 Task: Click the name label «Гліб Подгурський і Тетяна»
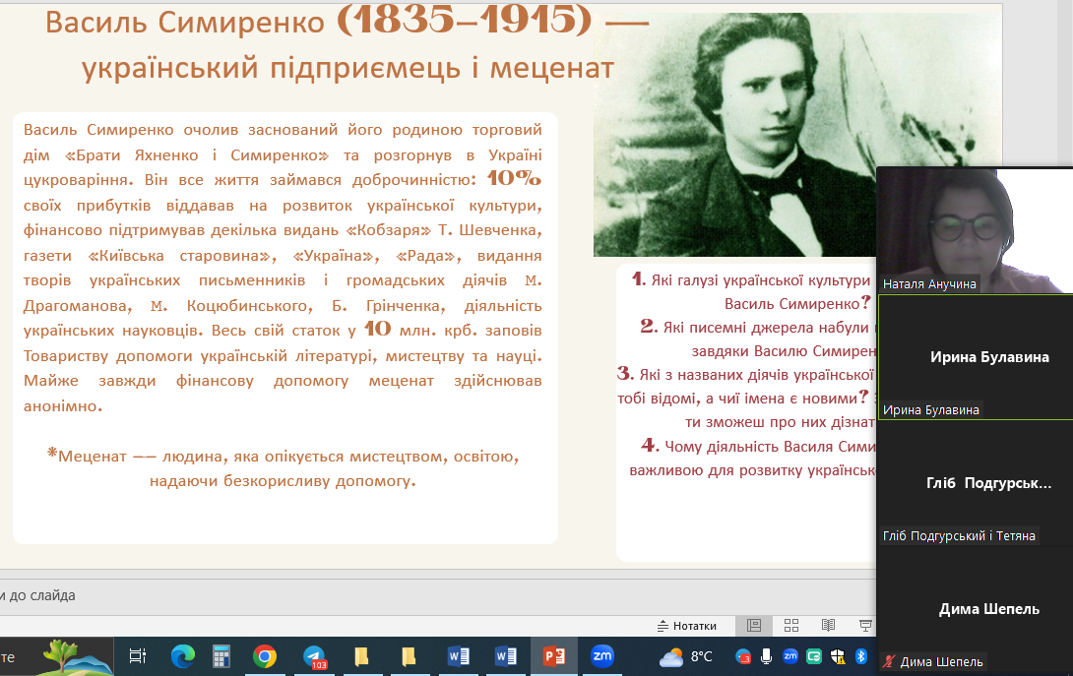pyautogui.click(x=959, y=535)
